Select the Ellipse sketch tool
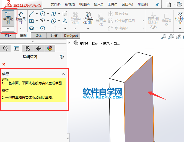The image size is (184, 142). [54, 21]
